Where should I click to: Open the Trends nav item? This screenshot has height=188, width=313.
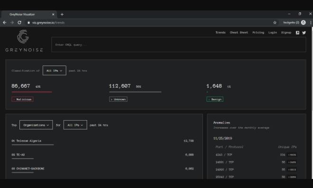point(221,33)
